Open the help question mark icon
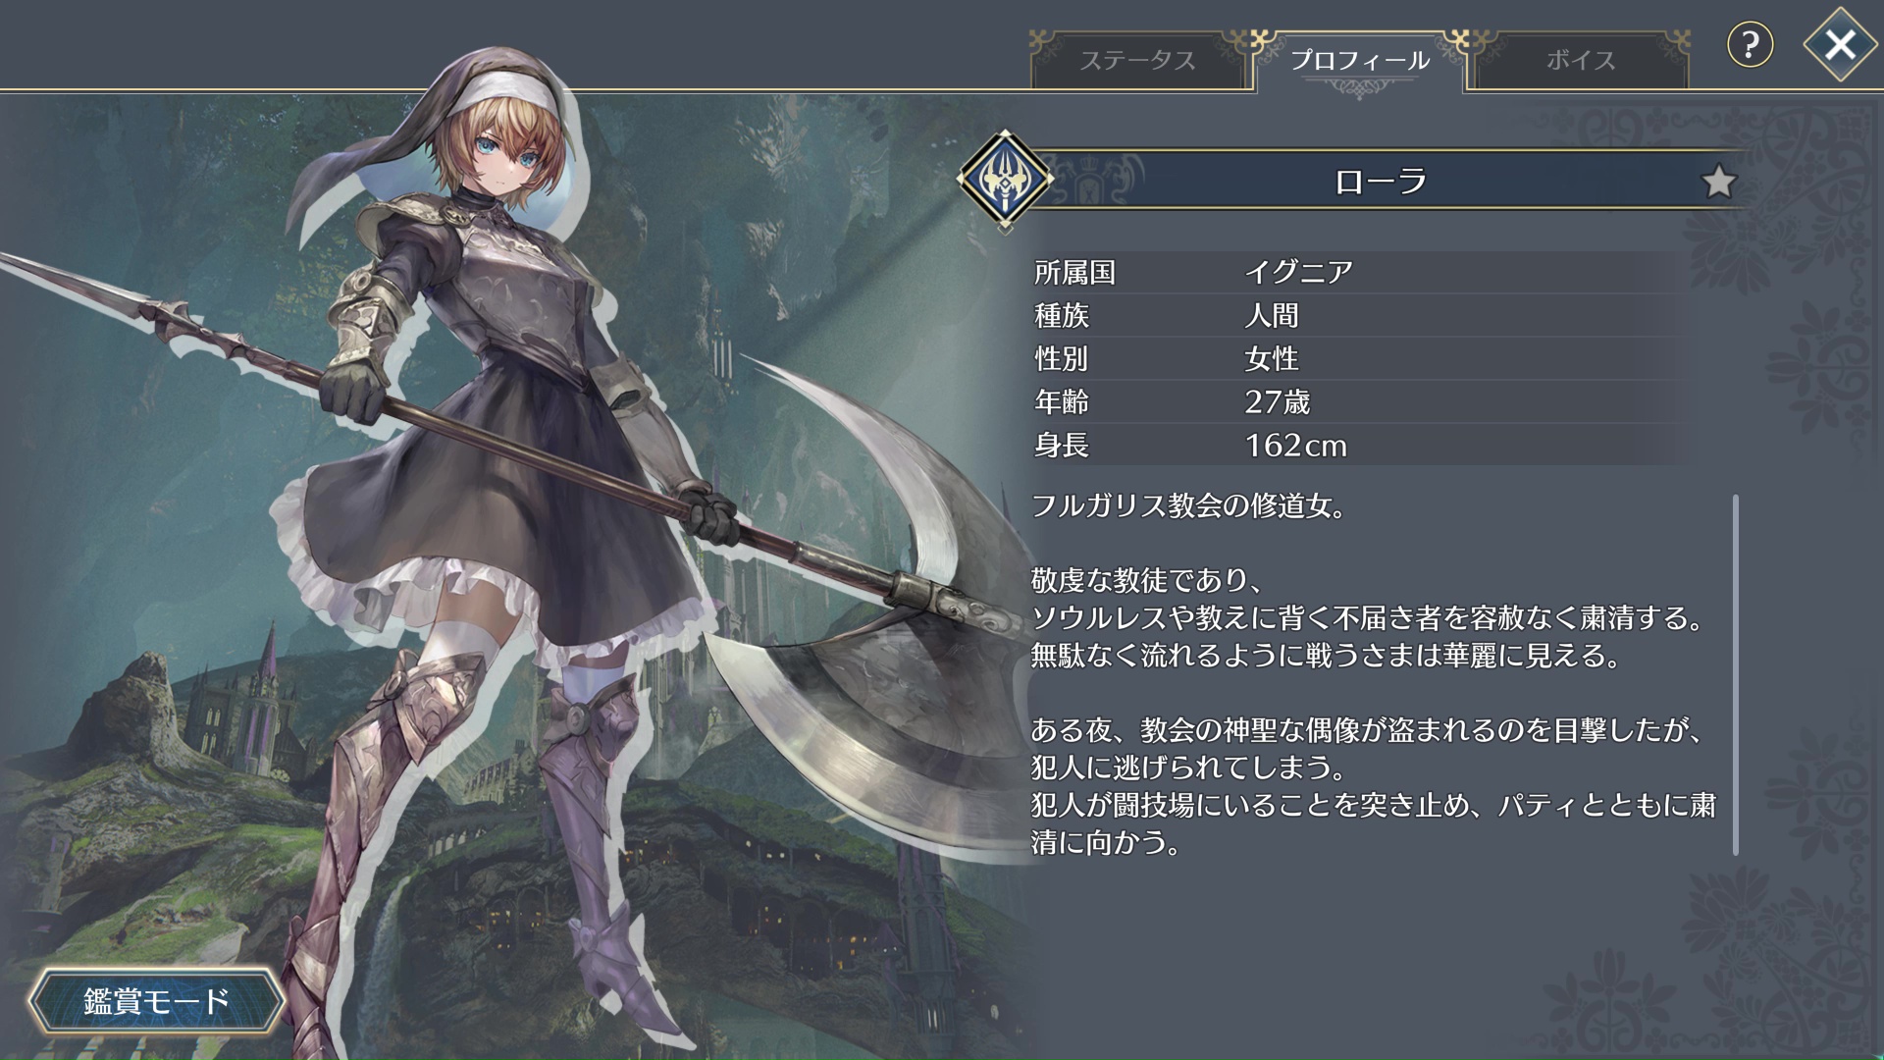 [1751, 44]
